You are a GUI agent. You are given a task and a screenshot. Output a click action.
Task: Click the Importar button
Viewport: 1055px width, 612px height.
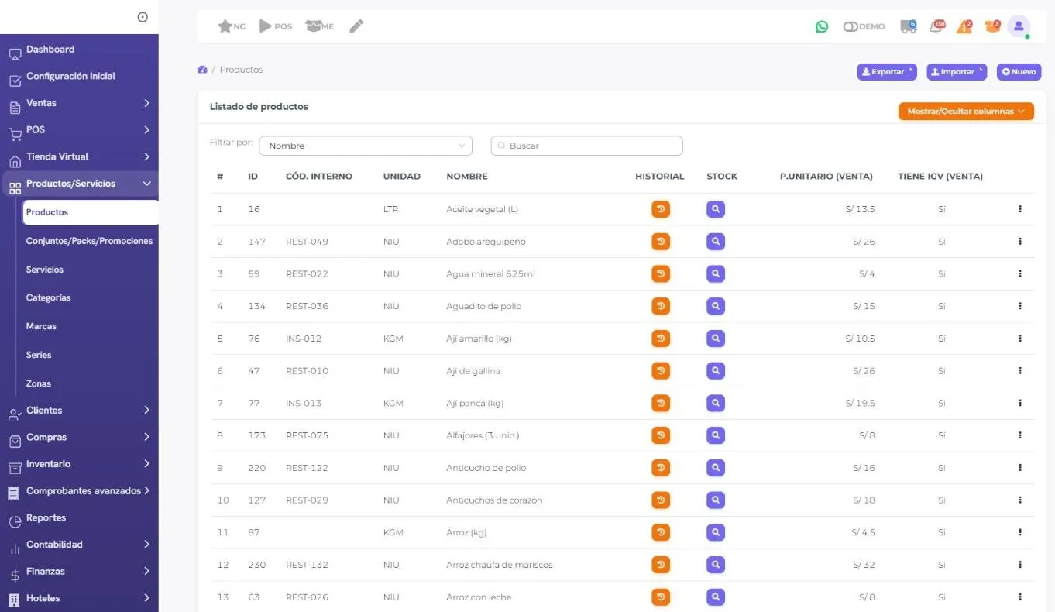957,72
